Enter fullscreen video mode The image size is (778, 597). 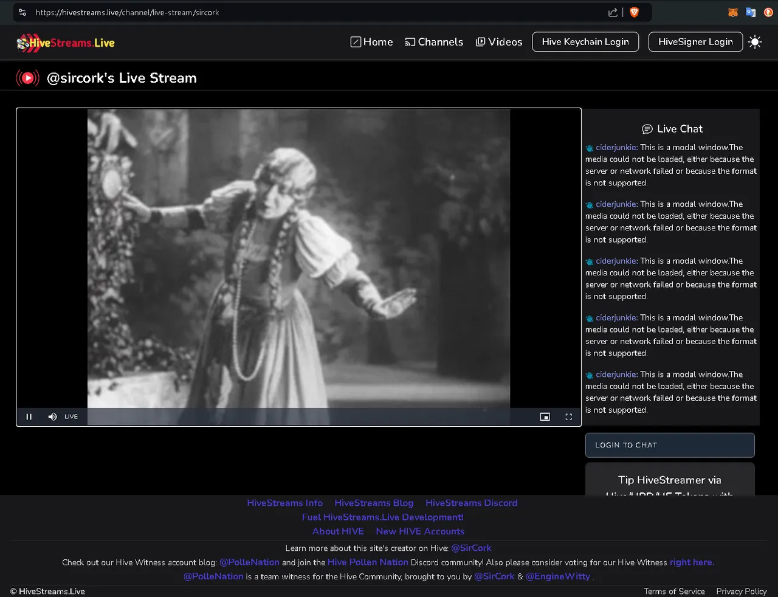click(x=569, y=416)
